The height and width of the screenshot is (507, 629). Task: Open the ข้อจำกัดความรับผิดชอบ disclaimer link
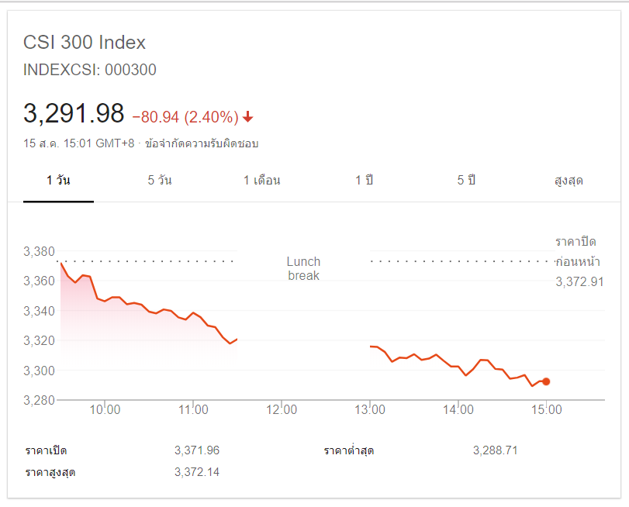click(x=207, y=143)
